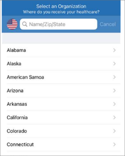This screenshot has width=125, height=156.
Task: Tap the US flag country selector
Action: click(12, 24)
